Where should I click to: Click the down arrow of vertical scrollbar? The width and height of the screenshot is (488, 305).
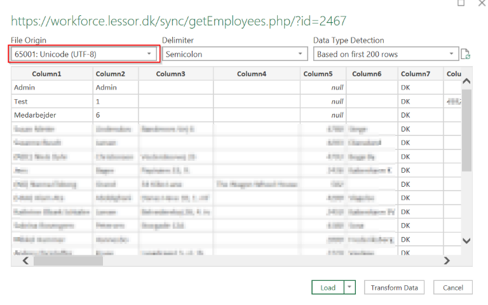(466, 241)
